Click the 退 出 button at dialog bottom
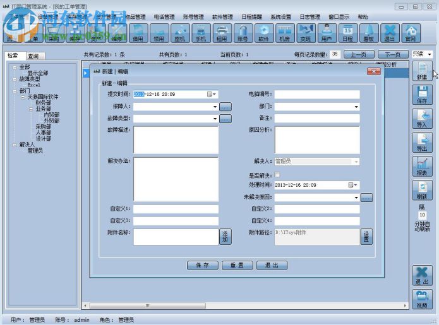 [272, 265]
